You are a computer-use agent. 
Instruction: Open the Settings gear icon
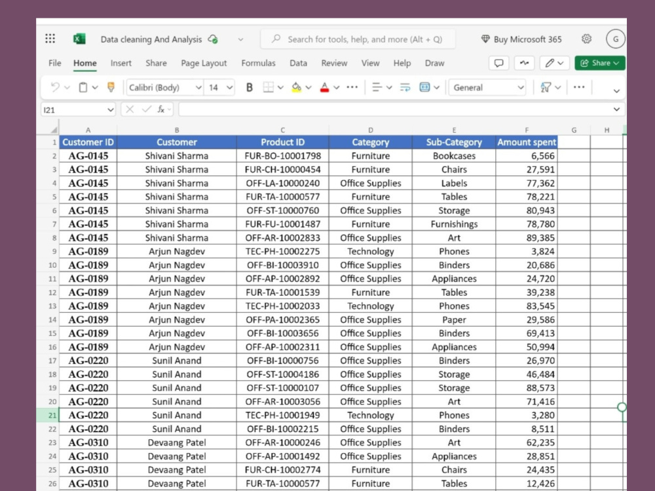(586, 39)
